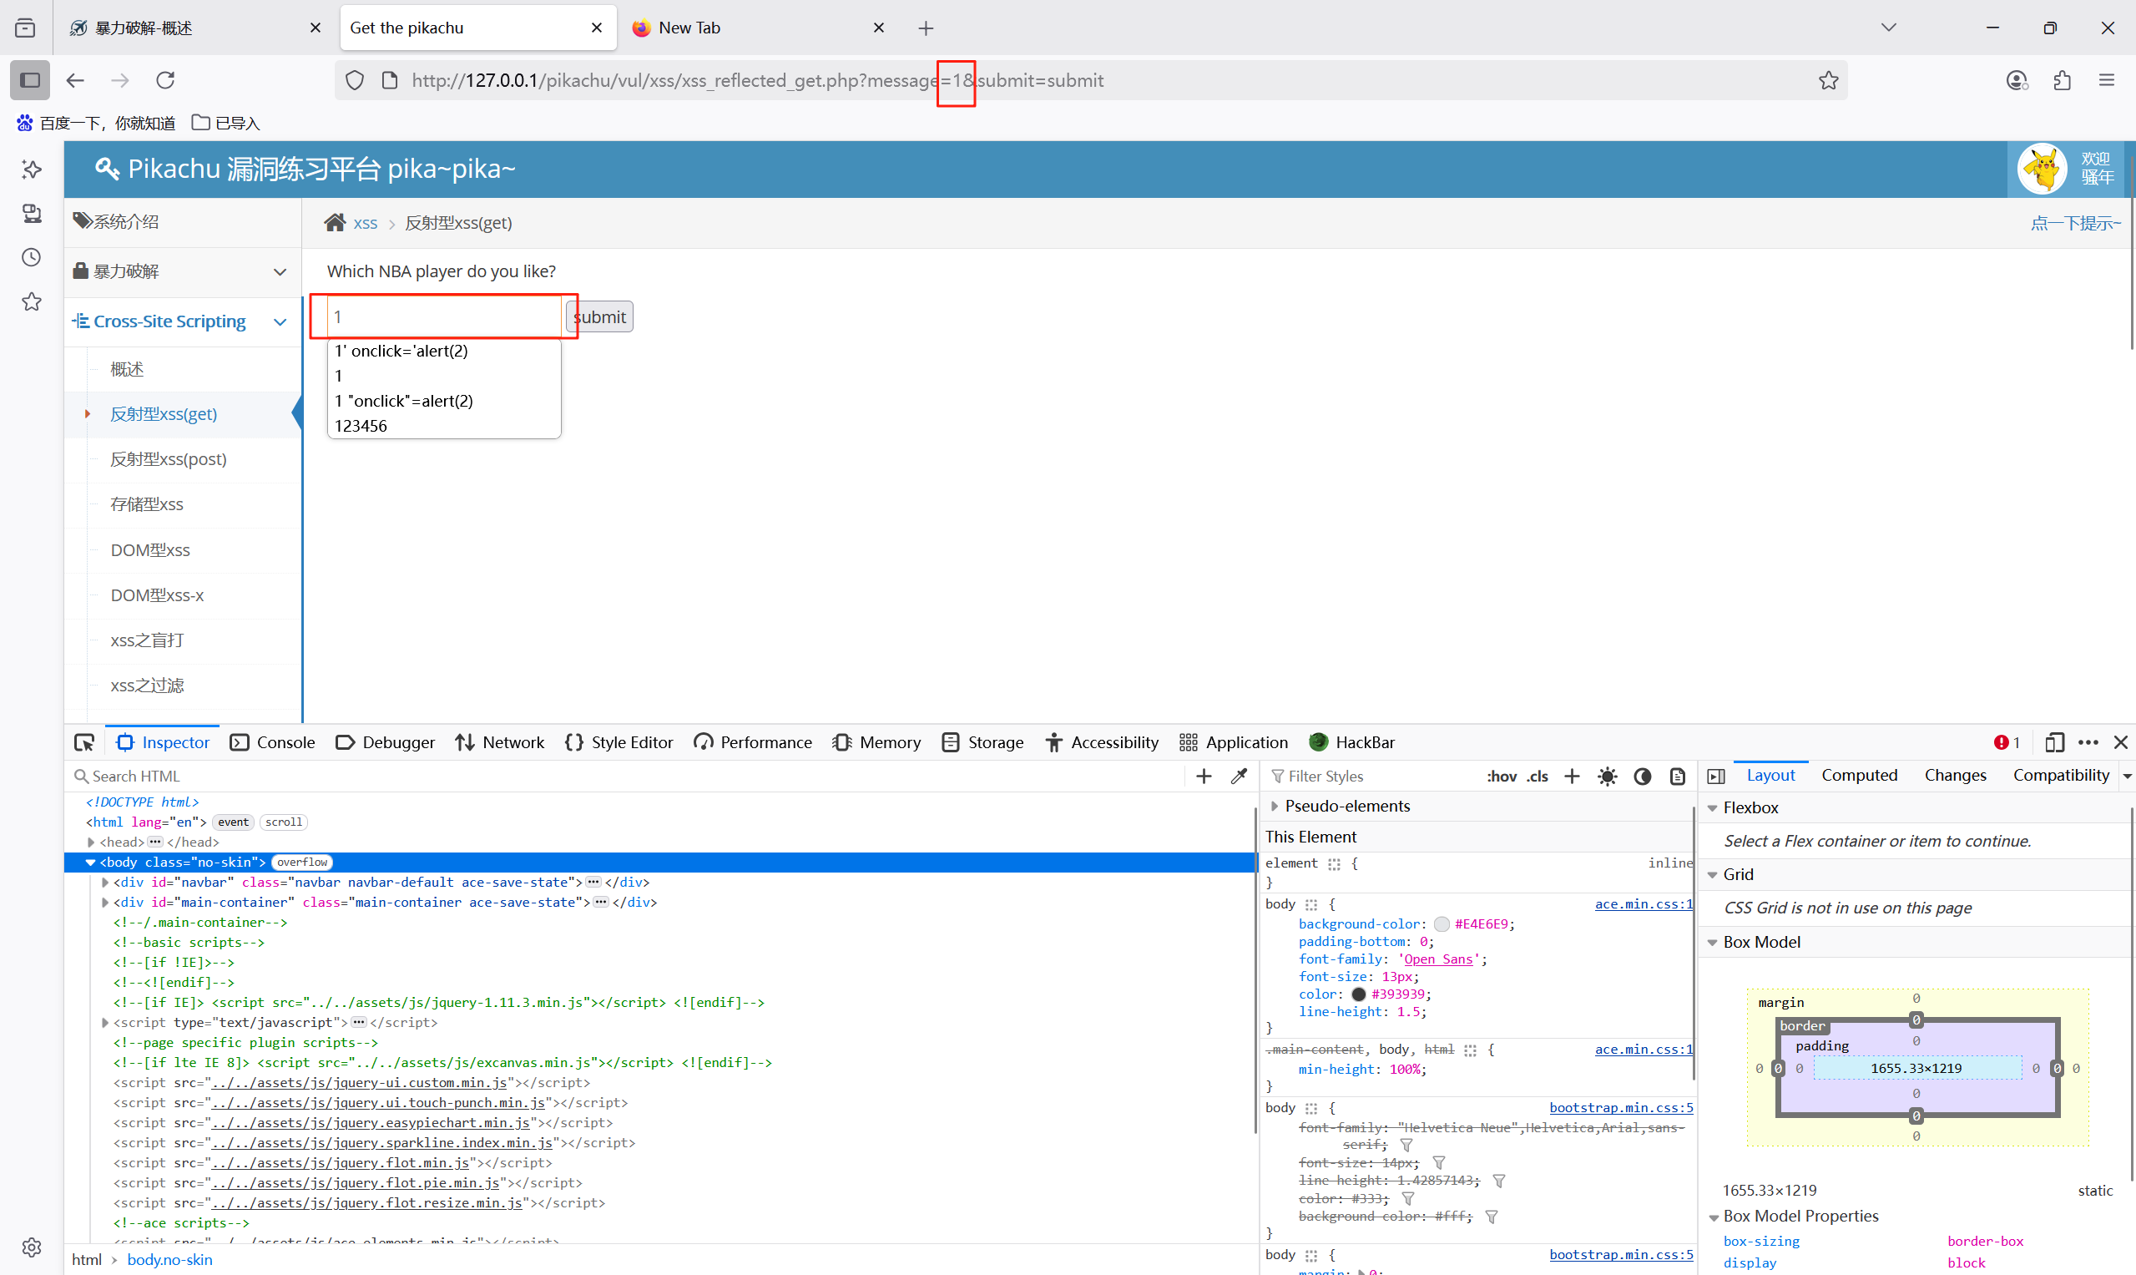Click the #E4E6E9 background-color swatch
The image size is (2136, 1275).
1442,923
